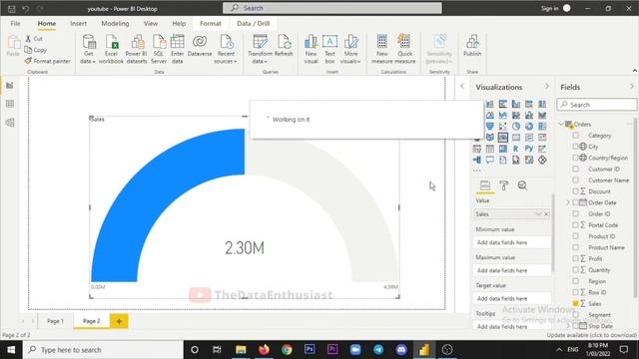The image size is (639, 359).
Task: Open the Sales value field dropdown
Action: pyautogui.click(x=538, y=214)
